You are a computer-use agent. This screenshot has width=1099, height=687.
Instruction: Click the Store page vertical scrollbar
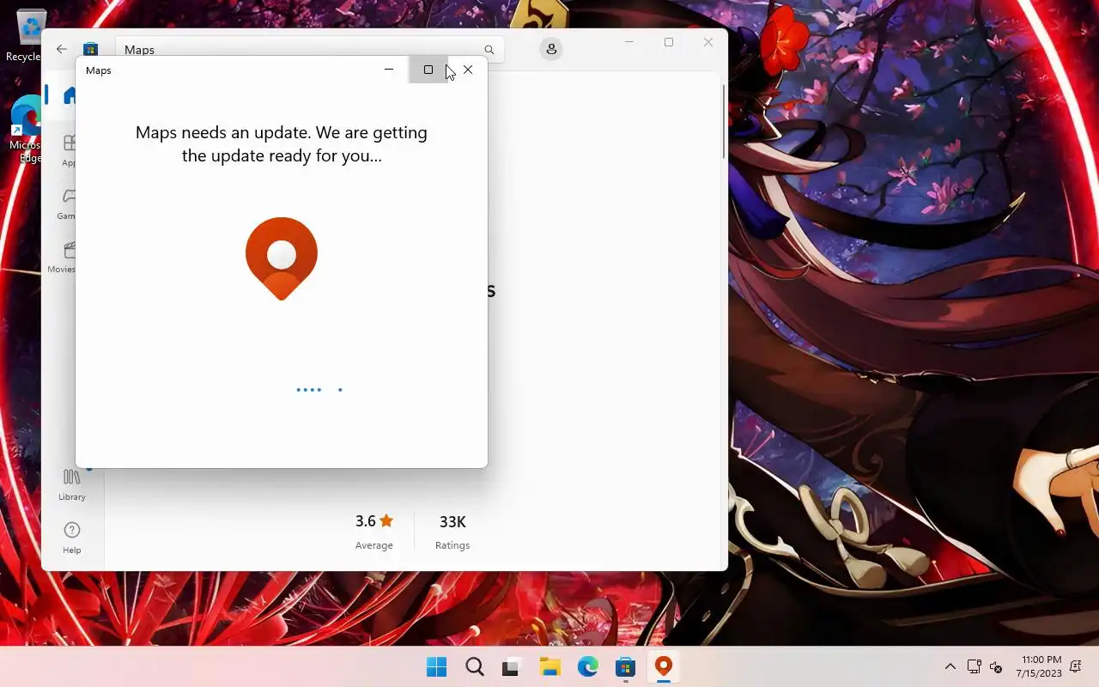tap(723, 121)
